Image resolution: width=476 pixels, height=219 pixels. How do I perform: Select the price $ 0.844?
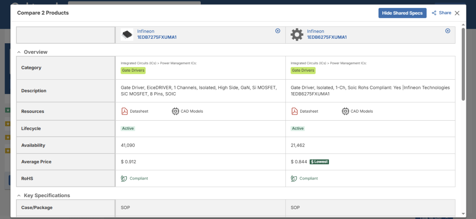coord(299,162)
